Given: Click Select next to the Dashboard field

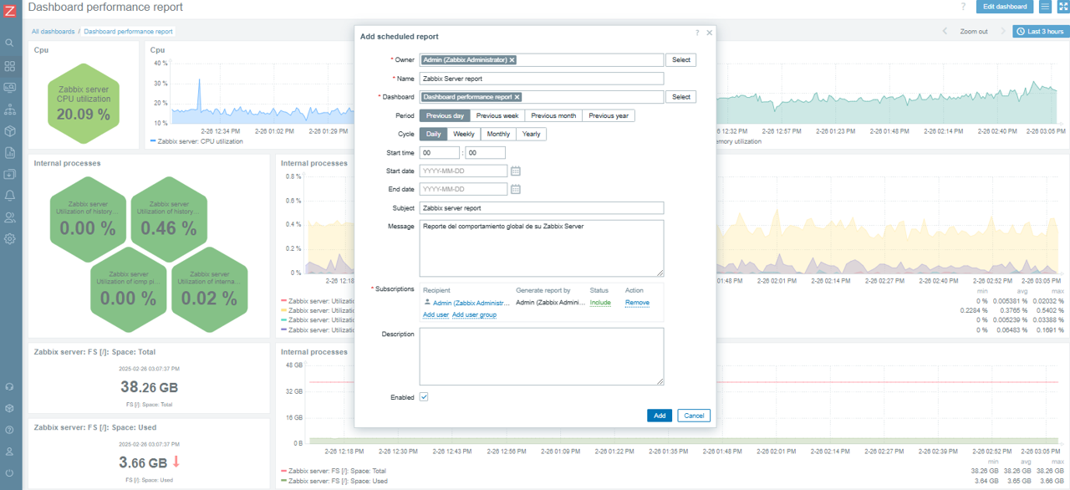Looking at the screenshot, I should click(681, 97).
